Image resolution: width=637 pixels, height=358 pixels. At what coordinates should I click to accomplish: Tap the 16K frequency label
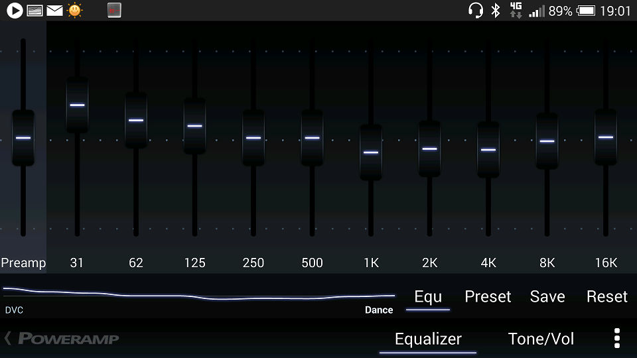coord(606,263)
